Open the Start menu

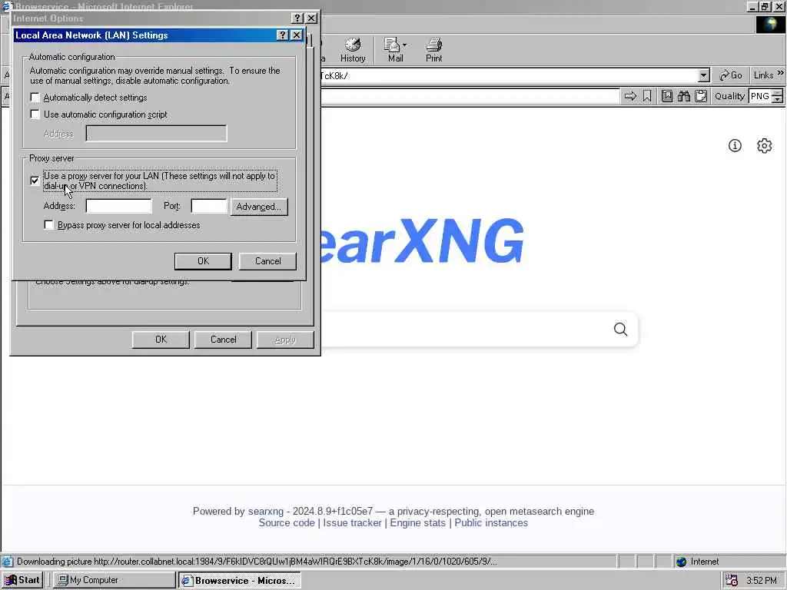pyautogui.click(x=22, y=580)
